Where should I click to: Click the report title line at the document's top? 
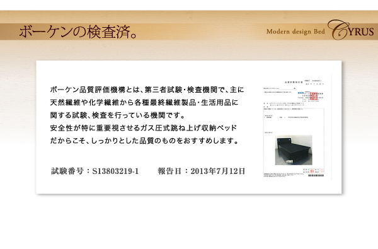tap(294, 82)
